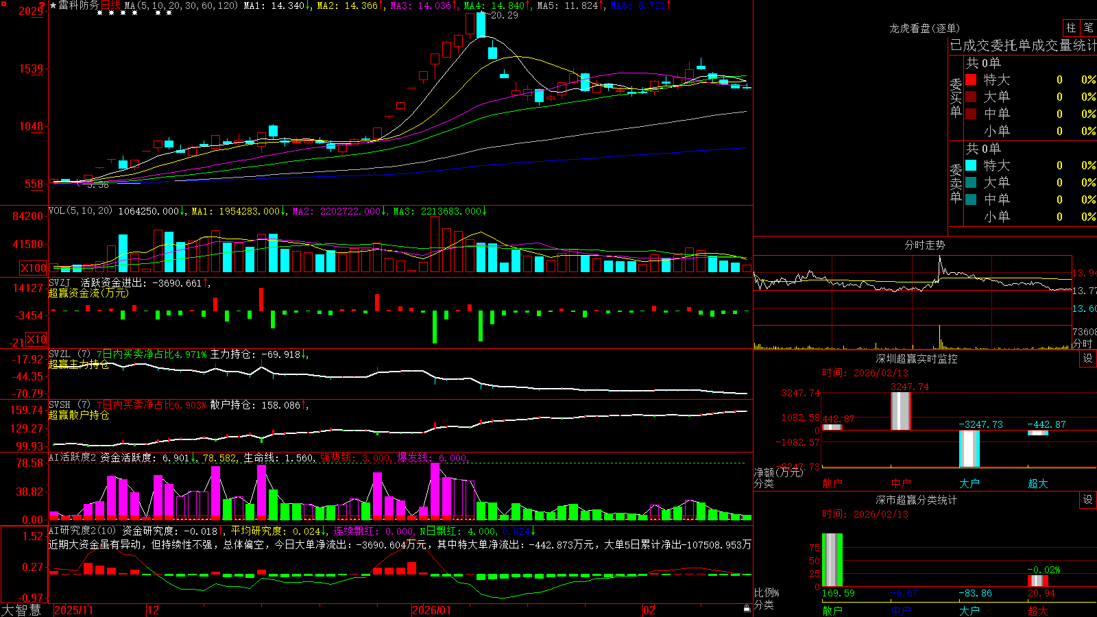Click the AI研究度2(10) indicator label

click(82, 531)
